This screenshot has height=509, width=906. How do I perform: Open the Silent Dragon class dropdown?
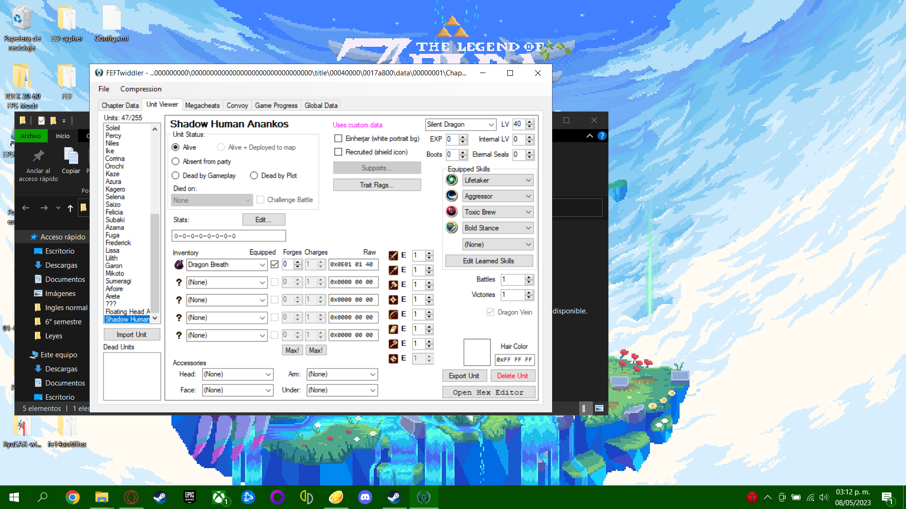click(x=461, y=124)
